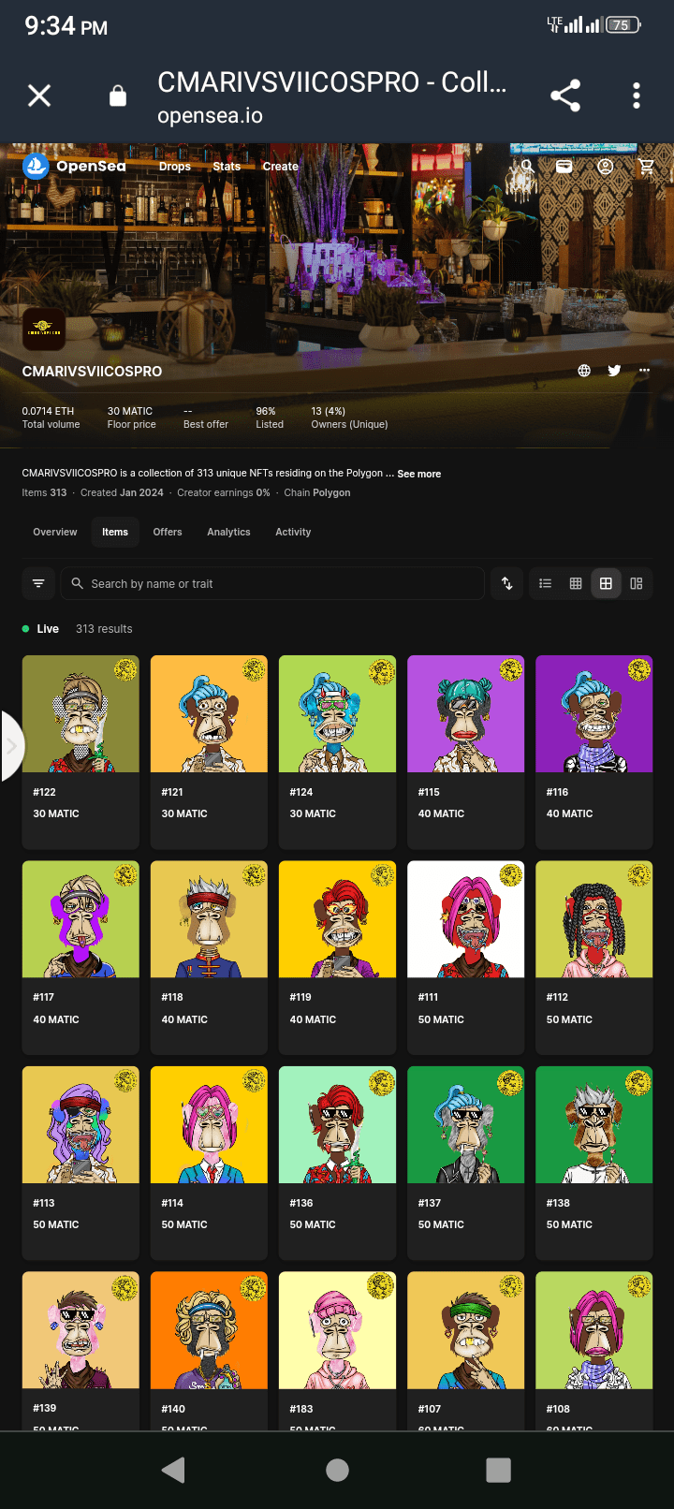Image resolution: width=674 pixels, height=1509 pixels.
Task: Tap the Android home navigation button
Action: point(337,1471)
